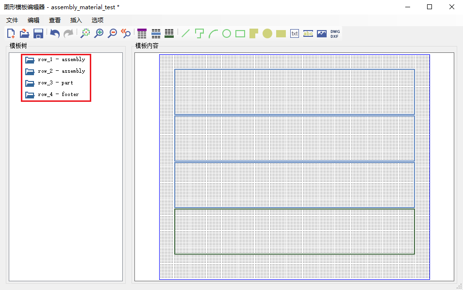Insert a header row using the purple table icon

tap(142, 33)
